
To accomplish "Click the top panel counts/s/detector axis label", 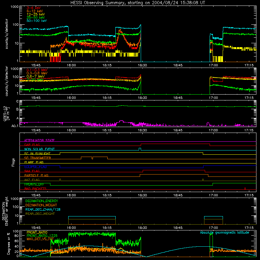I will pyautogui.click(x=6, y=34).
